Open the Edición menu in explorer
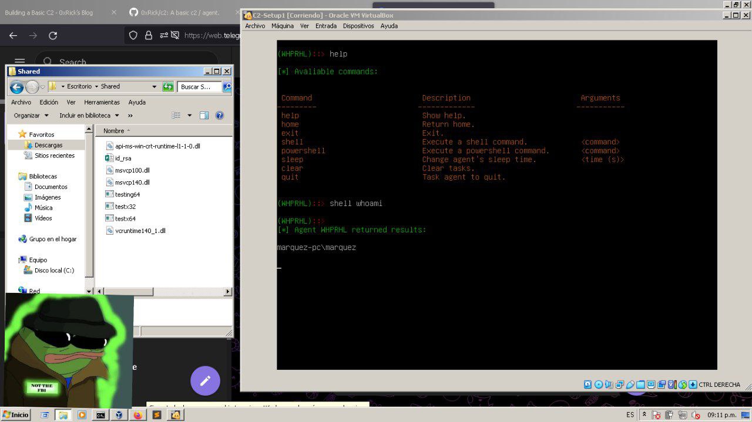 pyautogui.click(x=49, y=102)
